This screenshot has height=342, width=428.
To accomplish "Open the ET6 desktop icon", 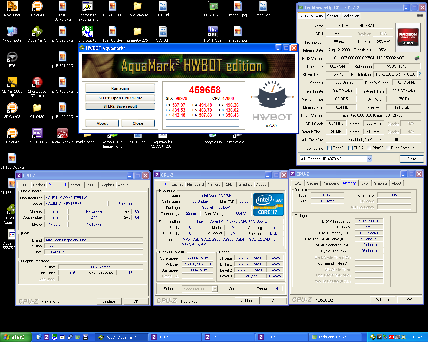I will coord(12,60).
